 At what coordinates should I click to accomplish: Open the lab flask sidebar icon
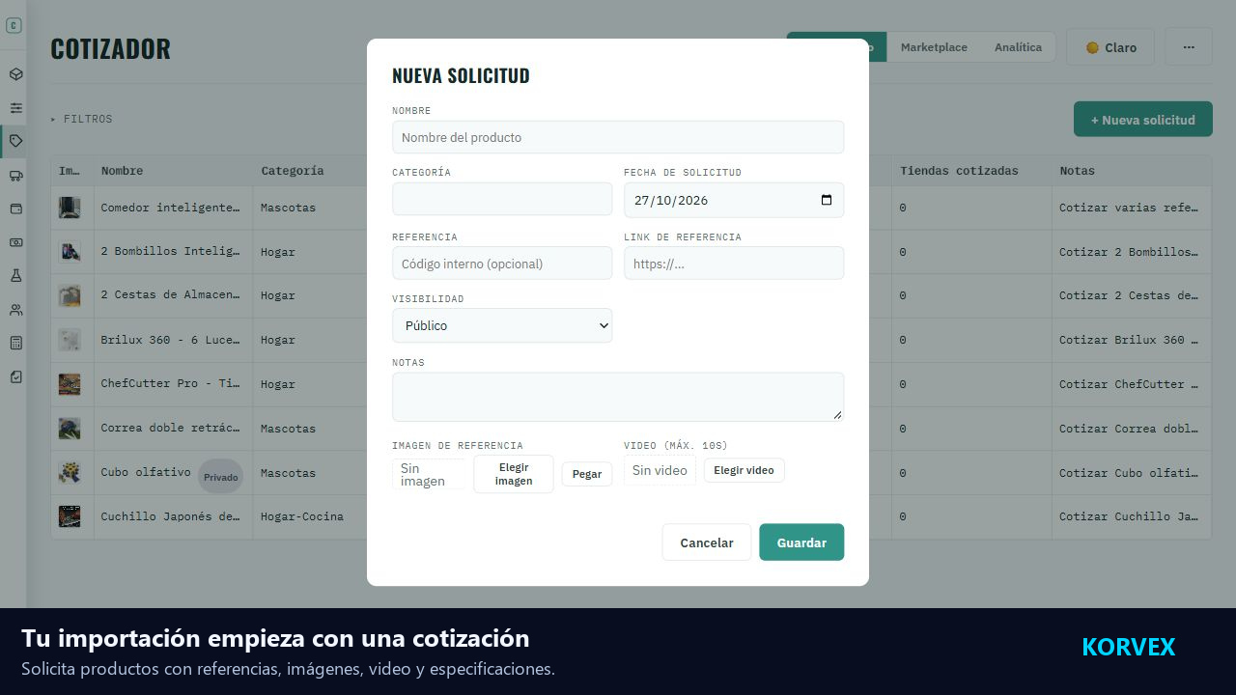click(15, 276)
